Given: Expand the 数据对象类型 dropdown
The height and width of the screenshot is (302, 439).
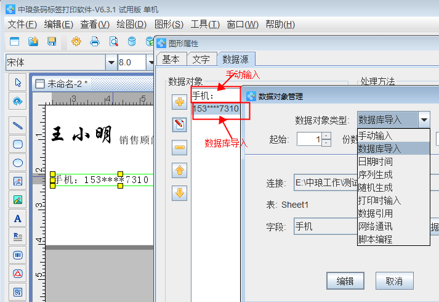Looking at the screenshot, I should tap(424, 120).
